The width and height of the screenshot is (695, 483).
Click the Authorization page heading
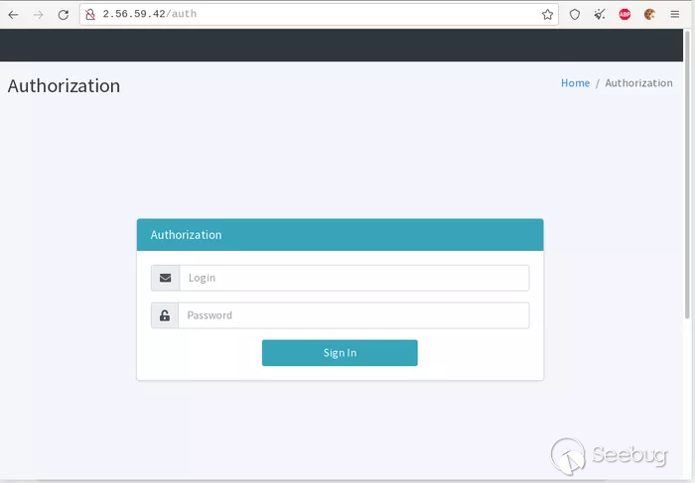tap(64, 86)
